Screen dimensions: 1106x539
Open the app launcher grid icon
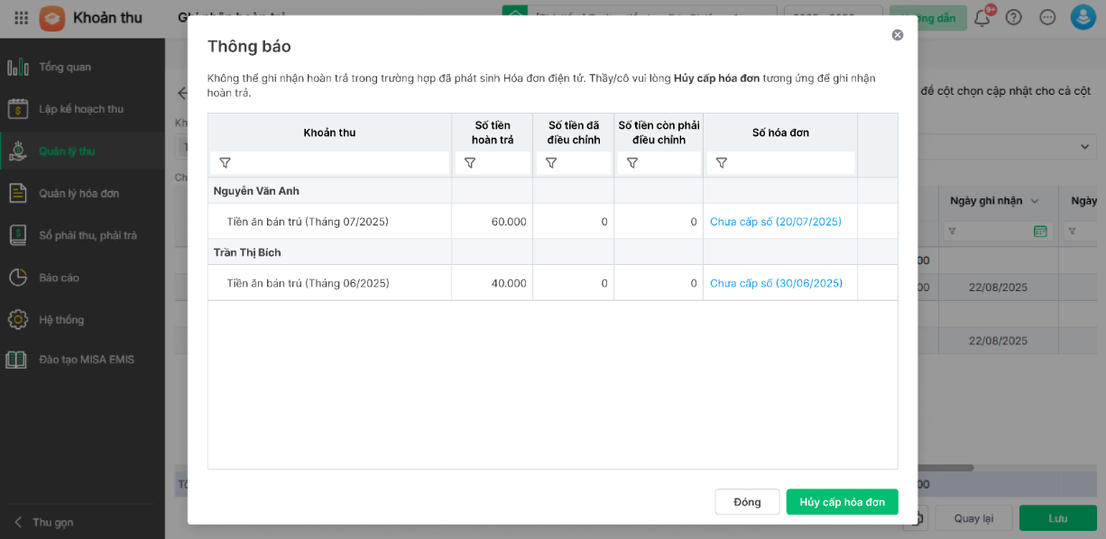click(x=22, y=17)
